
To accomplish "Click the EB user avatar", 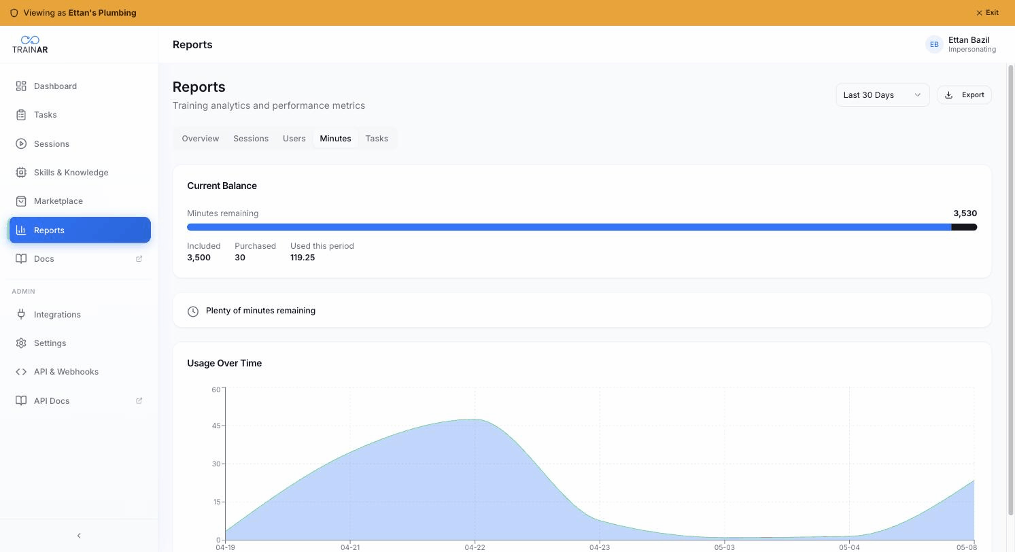I will tap(934, 45).
